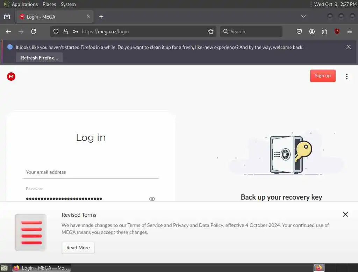Click the Firefox forward arrow
This screenshot has width=358, height=272.
pyautogui.click(x=21, y=31)
